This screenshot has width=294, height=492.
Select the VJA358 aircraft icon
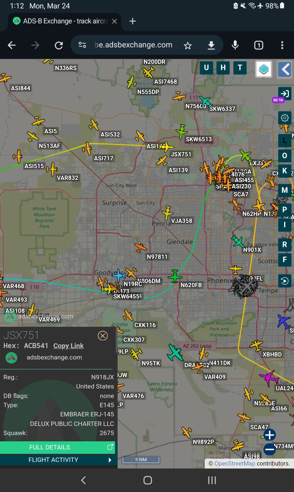[167, 213]
